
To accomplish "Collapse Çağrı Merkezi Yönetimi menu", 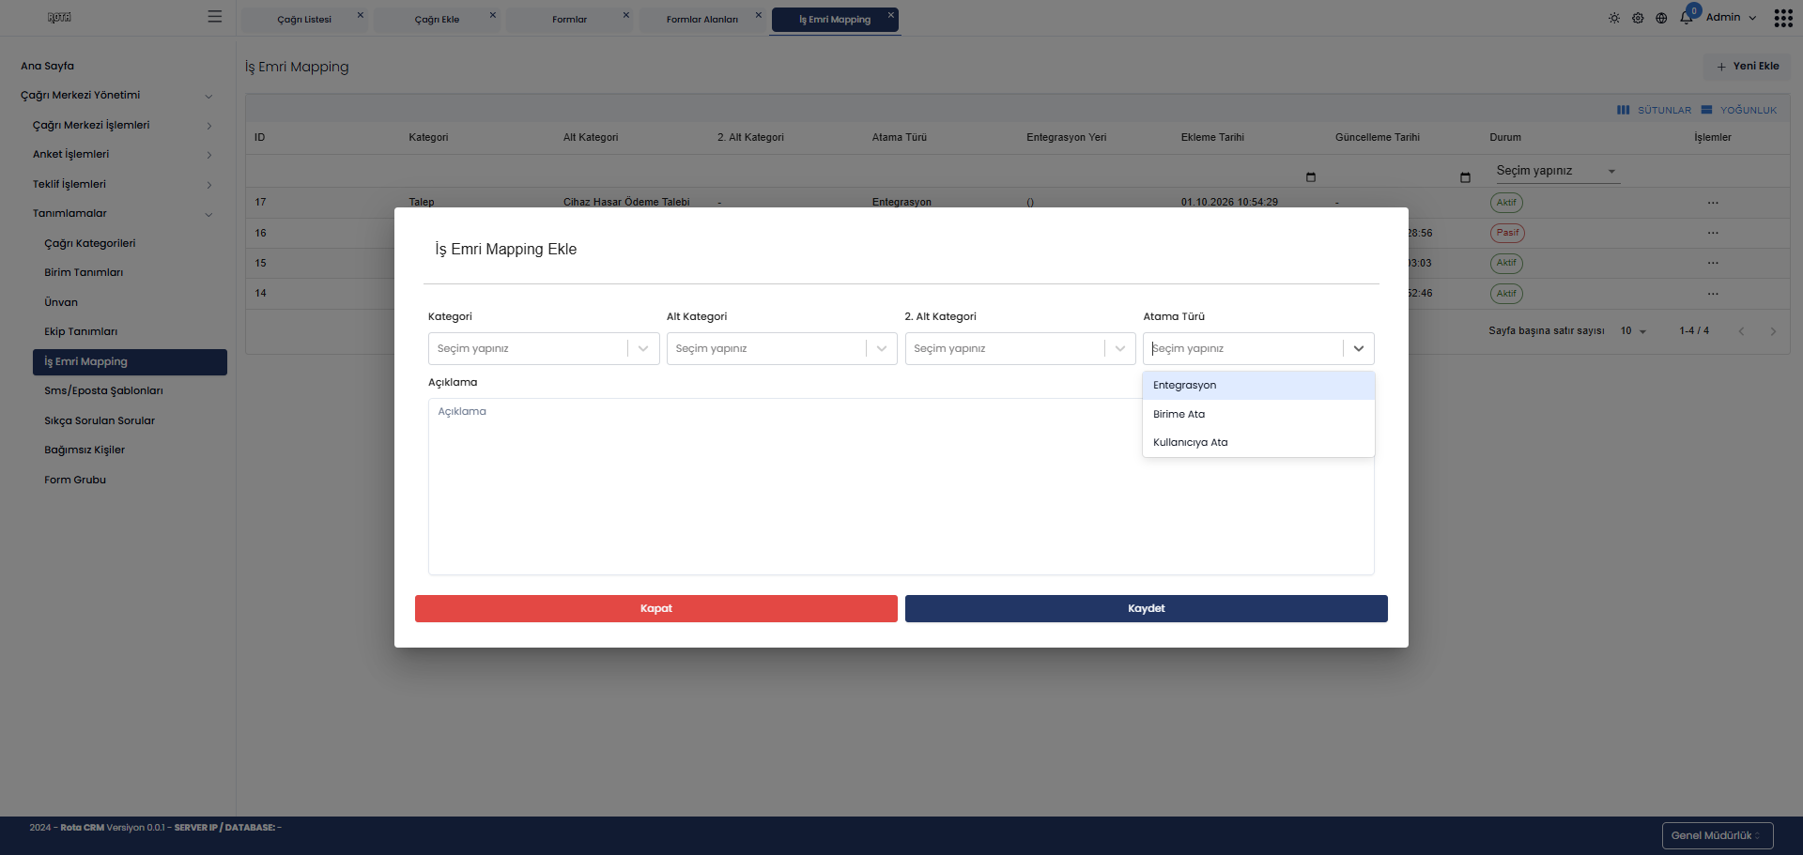I will point(117,96).
